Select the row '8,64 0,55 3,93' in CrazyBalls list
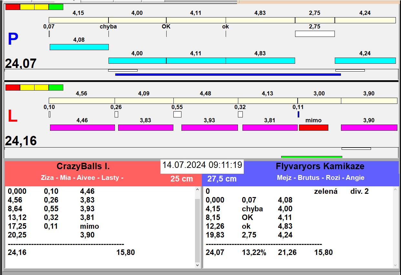This screenshot has width=401, height=275. [51, 209]
